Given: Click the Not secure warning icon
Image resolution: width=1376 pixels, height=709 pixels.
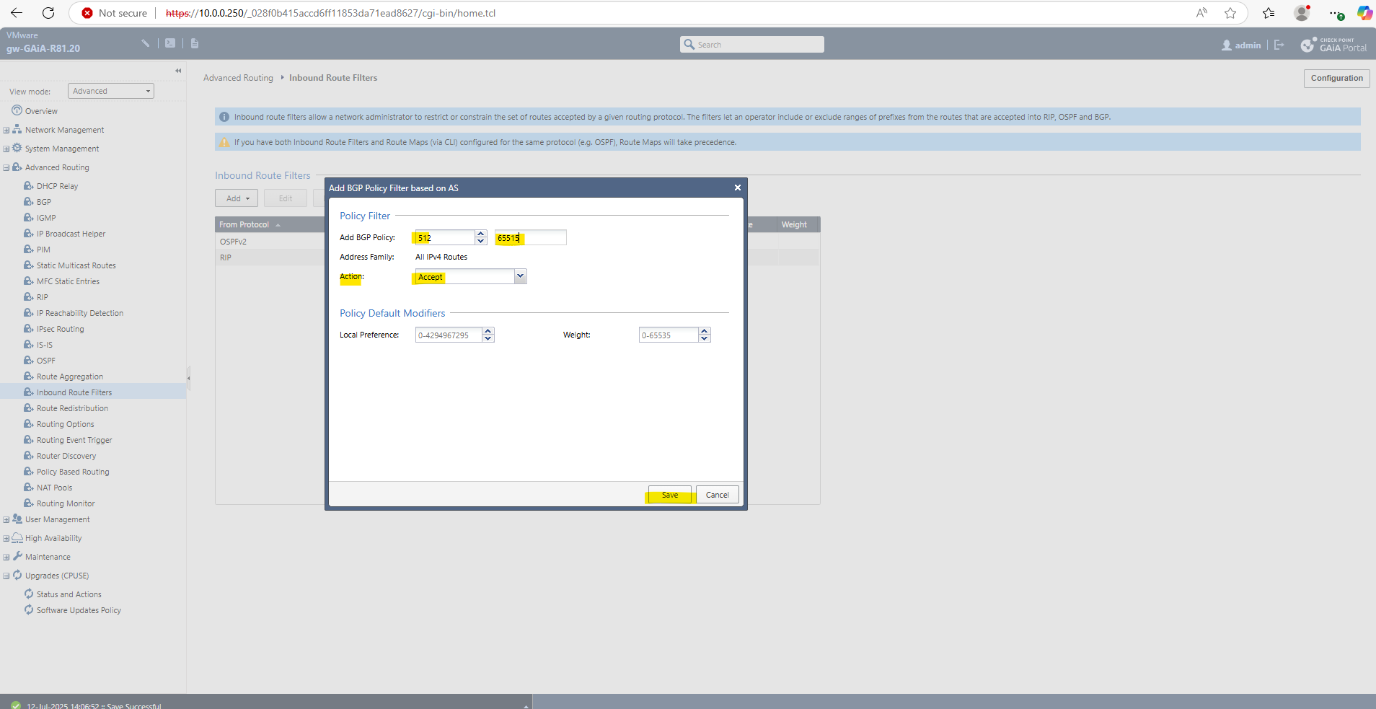Looking at the screenshot, I should click(87, 13).
